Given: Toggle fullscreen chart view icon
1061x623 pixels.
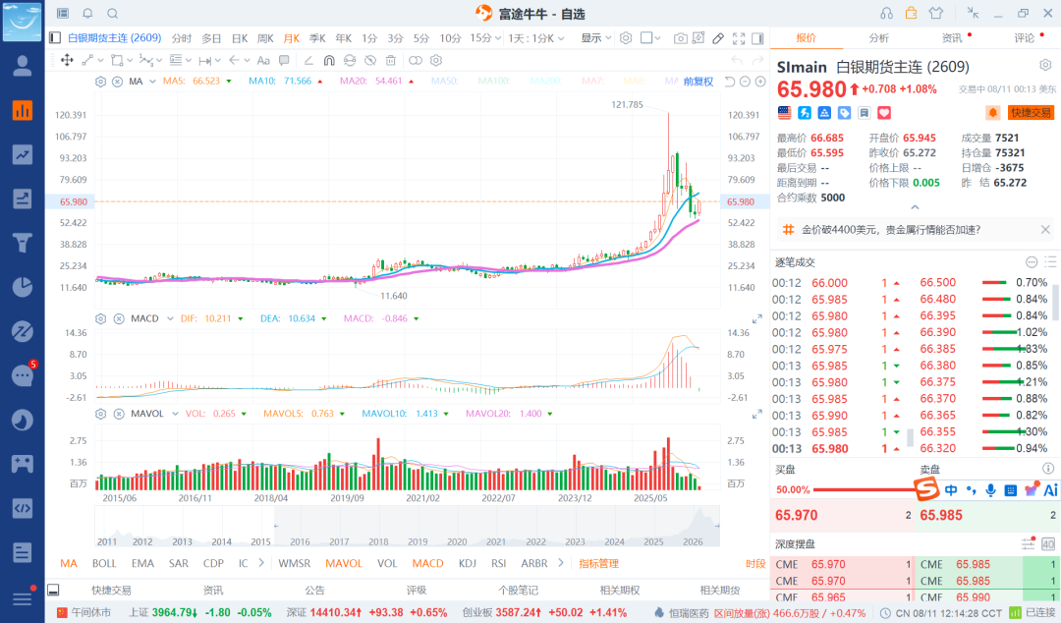Looking at the screenshot, I should coord(739,38).
